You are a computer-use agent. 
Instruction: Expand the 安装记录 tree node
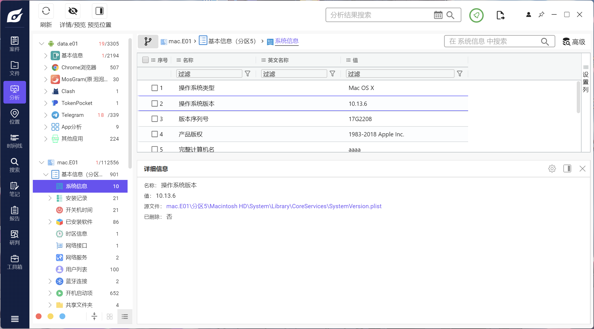click(x=50, y=198)
